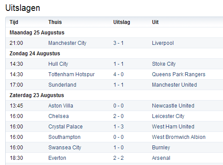This screenshot has width=223, height=165.
Task: Open the 3 - 1 match result
Action: (x=118, y=43)
